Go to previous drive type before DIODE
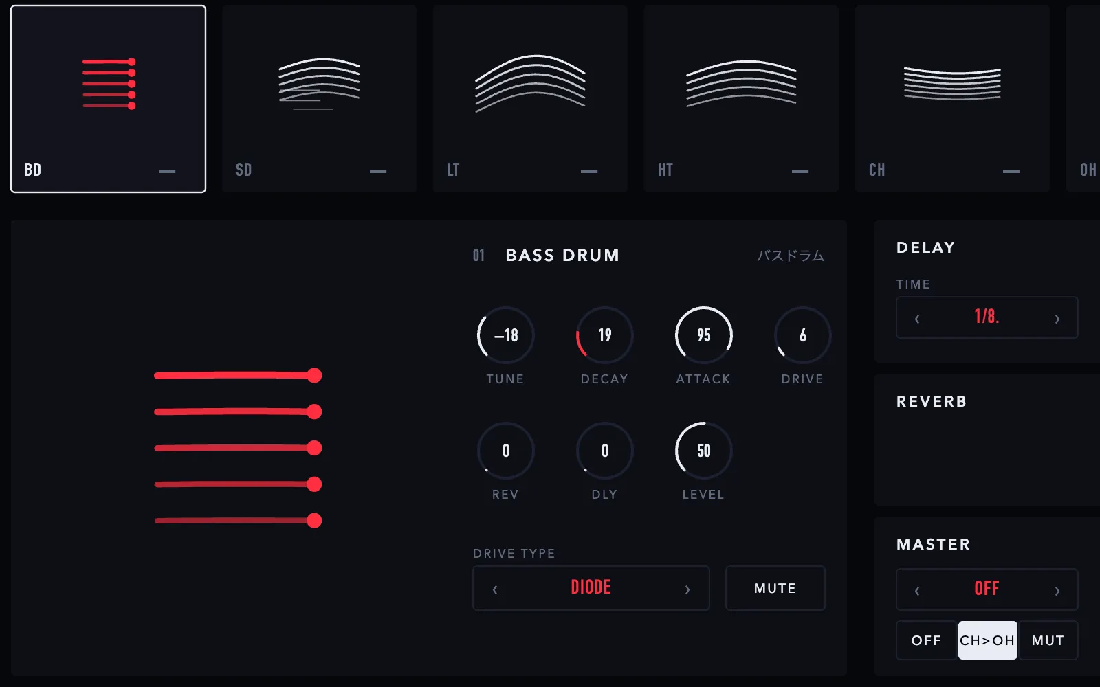The width and height of the screenshot is (1100, 687). click(495, 589)
